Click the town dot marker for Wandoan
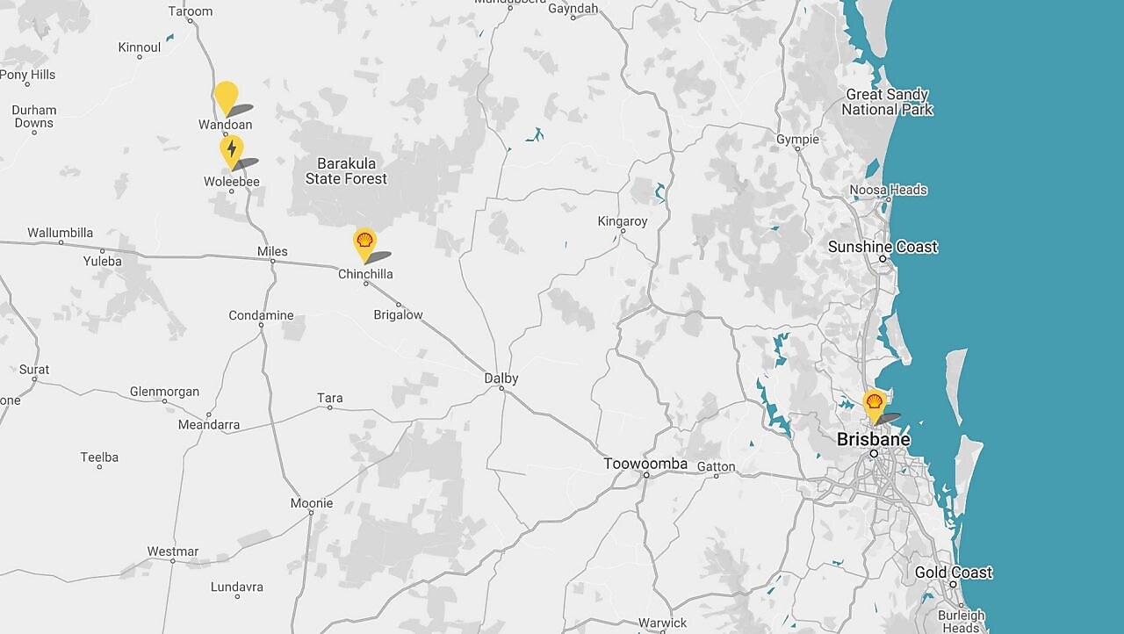 click(x=226, y=133)
